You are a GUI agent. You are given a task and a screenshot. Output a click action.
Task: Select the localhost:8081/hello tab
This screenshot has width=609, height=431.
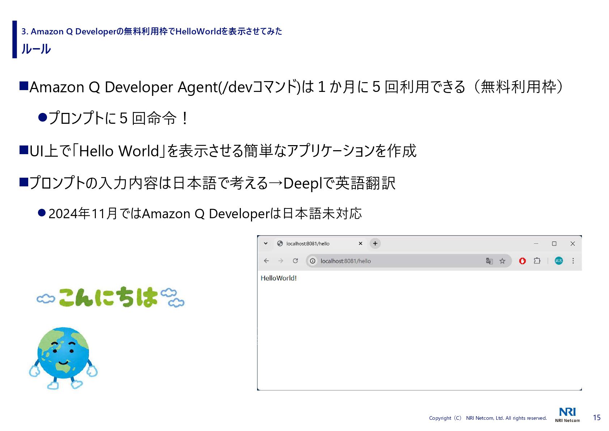320,244
